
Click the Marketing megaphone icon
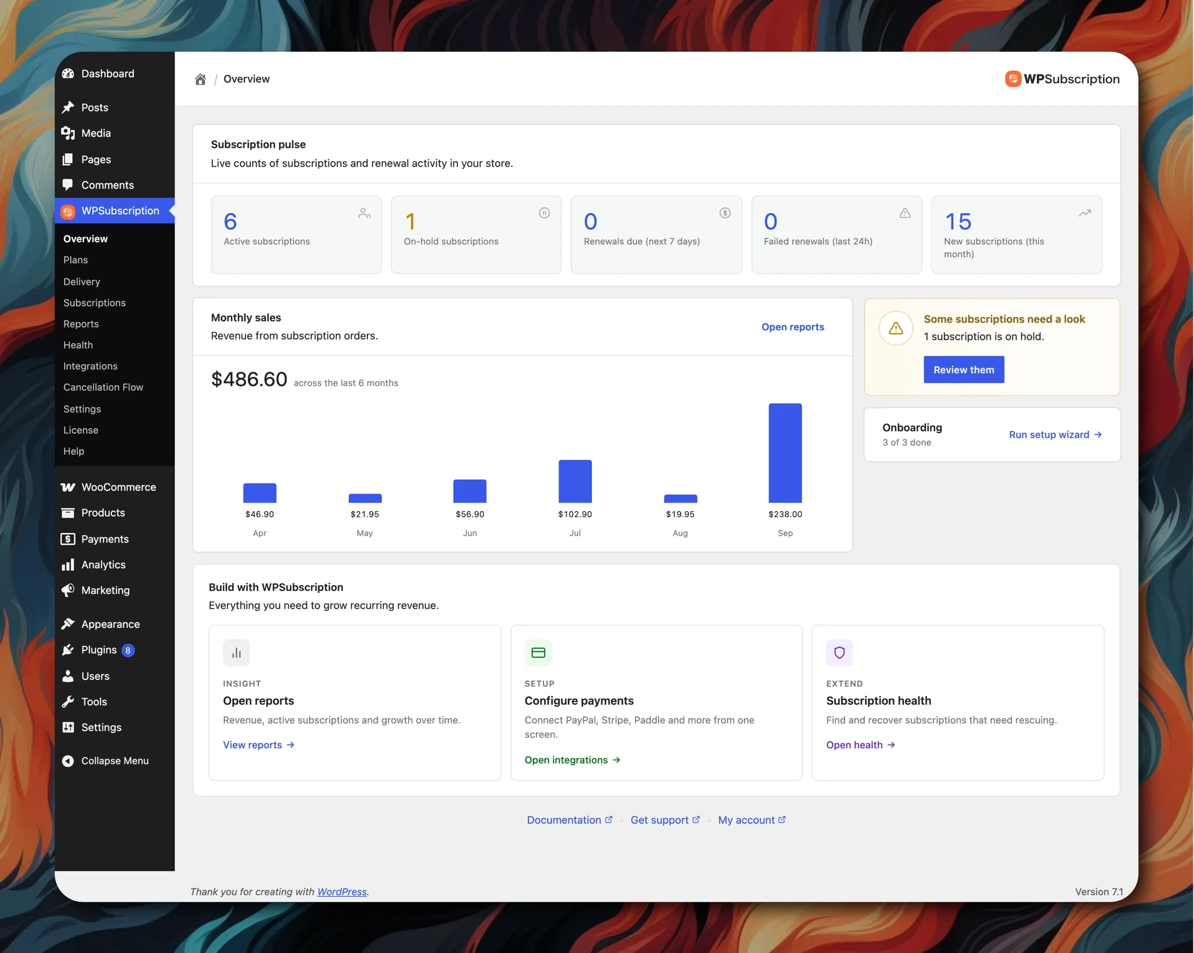point(68,590)
